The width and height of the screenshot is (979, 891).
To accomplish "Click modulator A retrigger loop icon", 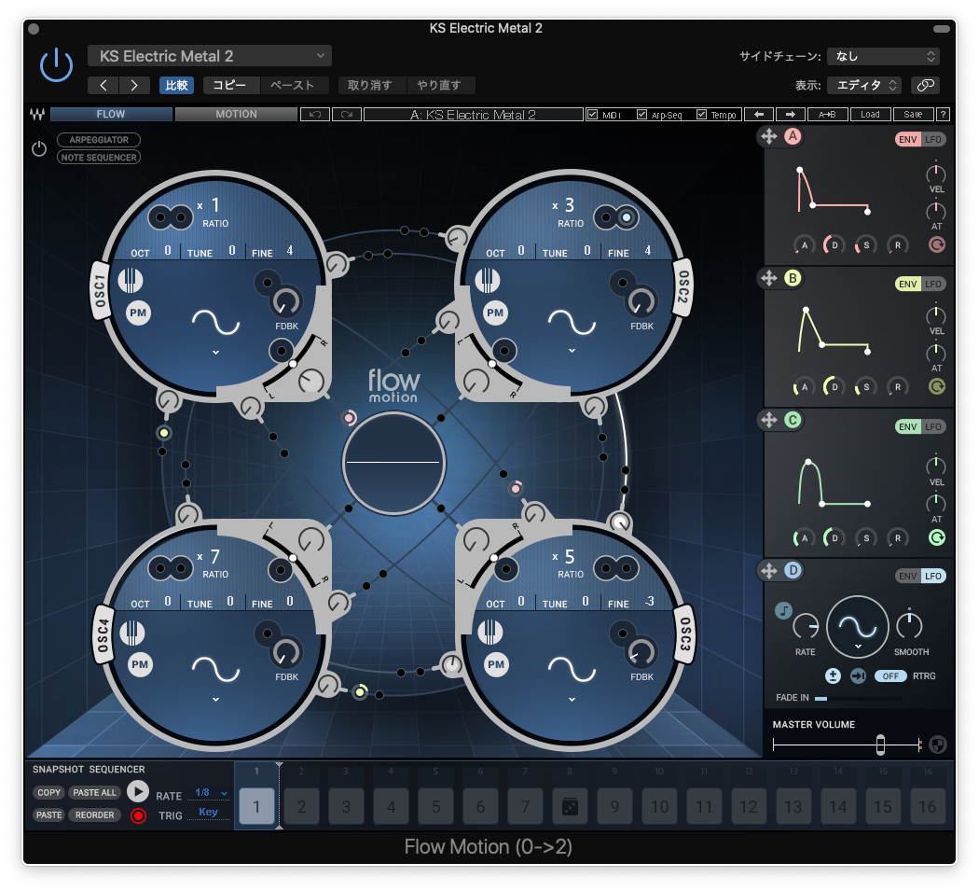I will point(936,245).
